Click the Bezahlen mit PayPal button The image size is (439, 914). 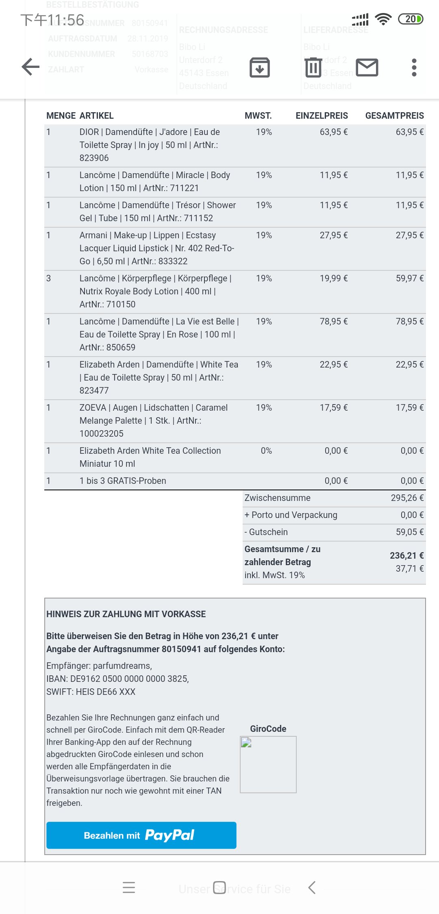tap(141, 835)
